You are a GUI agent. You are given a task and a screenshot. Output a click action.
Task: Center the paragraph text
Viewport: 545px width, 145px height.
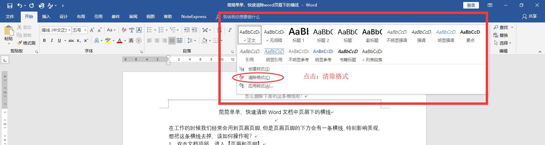pos(157,41)
